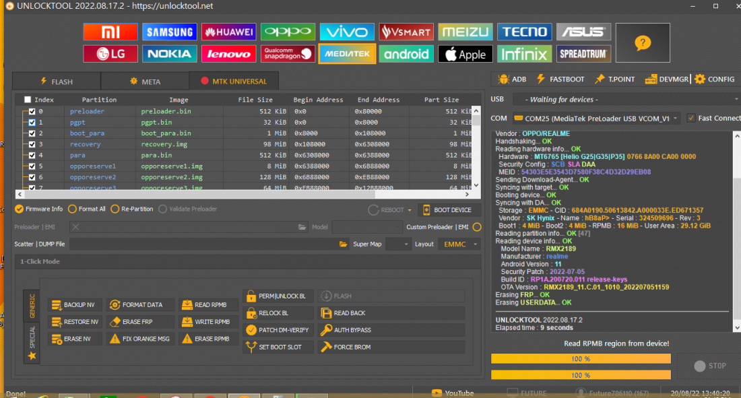Switch to the FLASH tab

click(57, 81)
